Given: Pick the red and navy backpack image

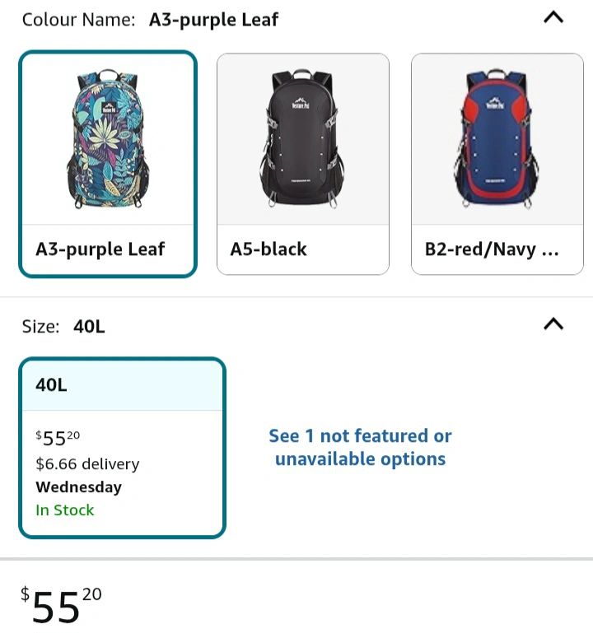Looking at the screenshot, I should [x=497, y=140].
